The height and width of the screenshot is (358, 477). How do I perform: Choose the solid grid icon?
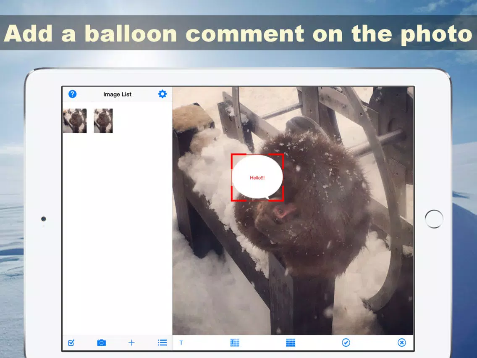(x=291, y=343)
